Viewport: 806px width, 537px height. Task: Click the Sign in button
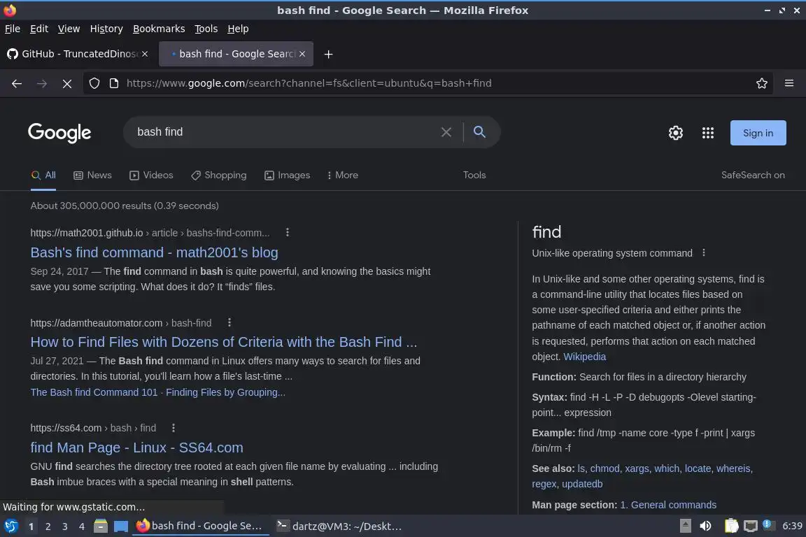[758, 133]
